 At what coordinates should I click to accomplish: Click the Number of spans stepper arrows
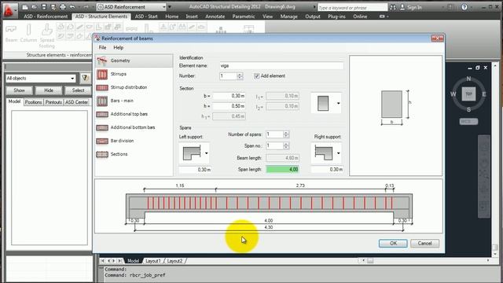[286, 134]
